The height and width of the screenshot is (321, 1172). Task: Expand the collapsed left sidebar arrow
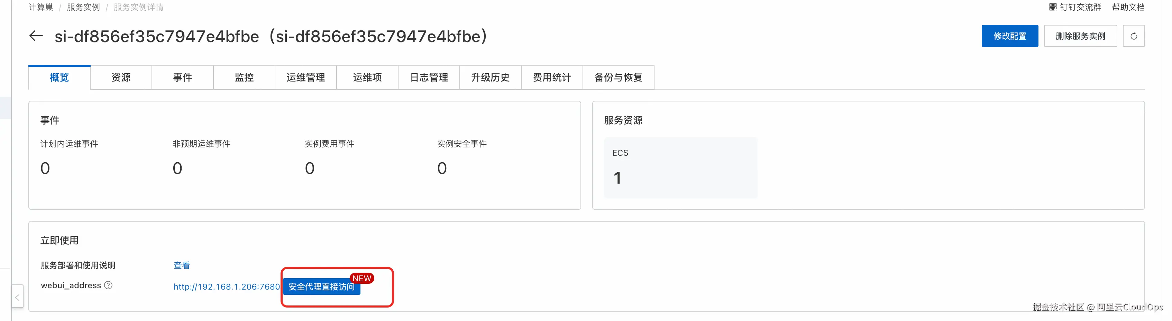[17, 297]
